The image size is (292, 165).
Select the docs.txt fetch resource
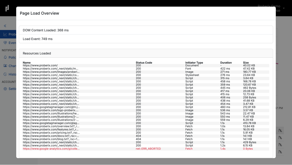[x=51, y=136]
